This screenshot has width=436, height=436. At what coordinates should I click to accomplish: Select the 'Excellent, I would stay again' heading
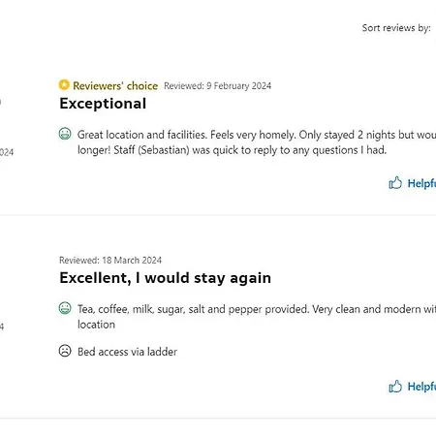tap(165, 278)
